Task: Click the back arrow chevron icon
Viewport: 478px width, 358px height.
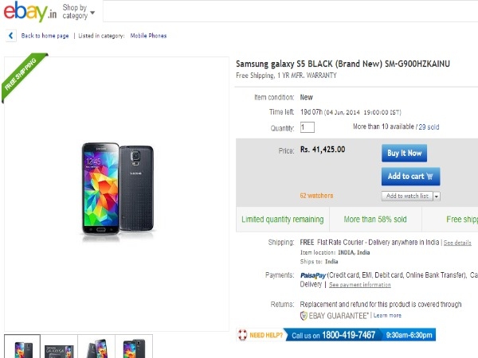Action: tap(11, 36)
